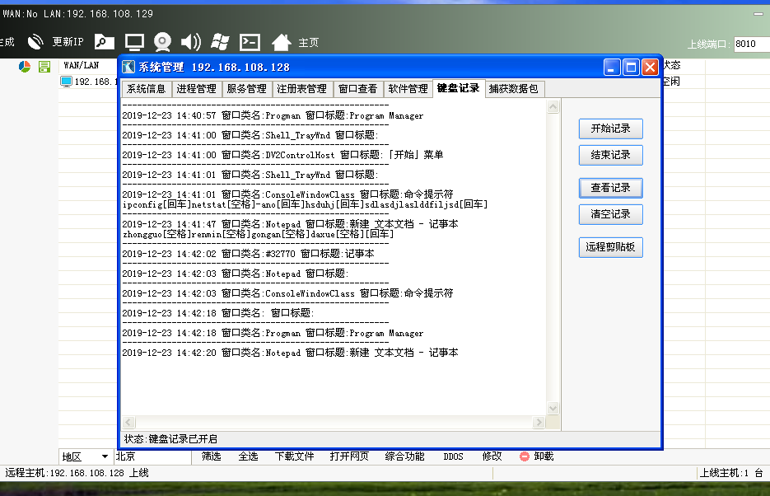
Task: Open the file search folder icon
Action: (104, 42)
